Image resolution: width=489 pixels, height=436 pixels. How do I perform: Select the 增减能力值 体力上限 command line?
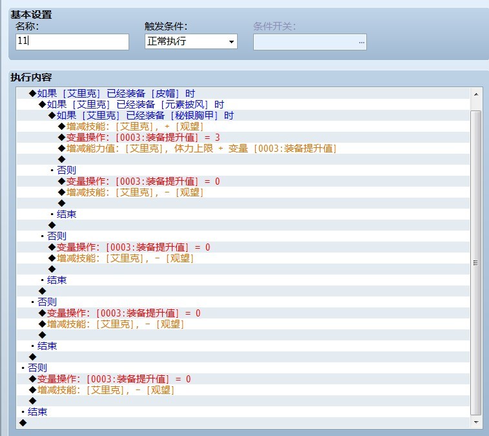pos(243,149)
